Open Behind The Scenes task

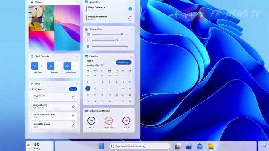coord(54,125)
